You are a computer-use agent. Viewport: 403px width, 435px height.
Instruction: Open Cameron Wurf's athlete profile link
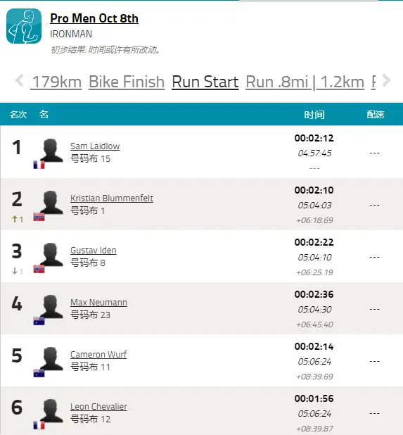tap(98, 354)
